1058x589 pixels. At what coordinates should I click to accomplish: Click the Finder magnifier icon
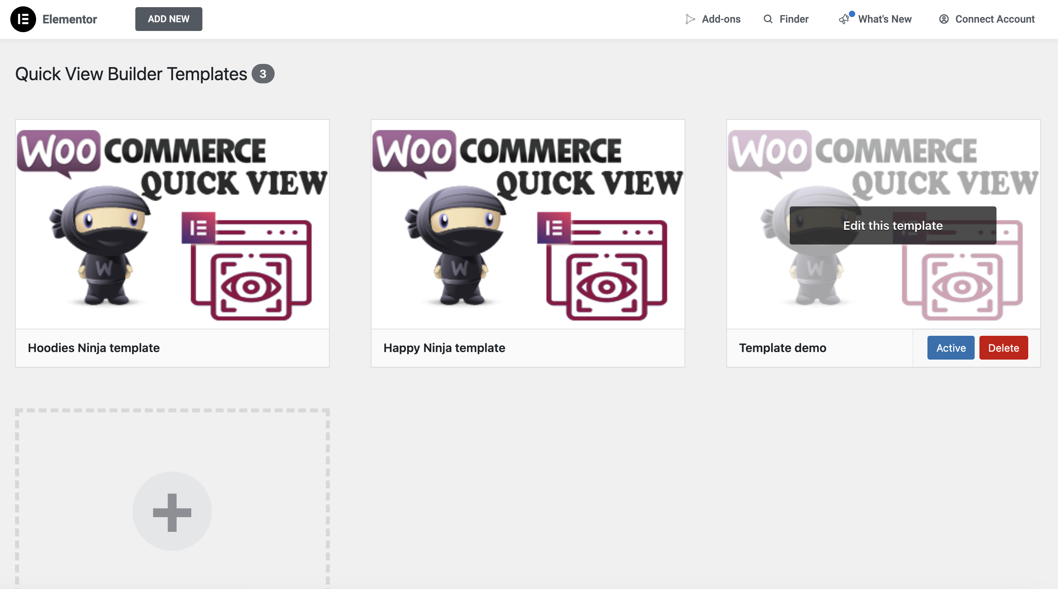click(x=768, y=19)
